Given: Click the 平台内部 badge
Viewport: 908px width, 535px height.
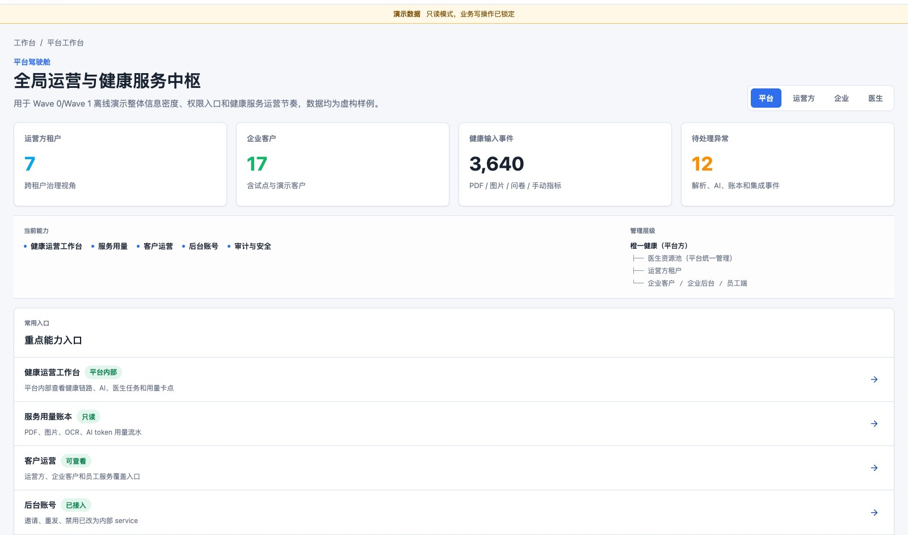Looking at the screenshot, I should [103, 372].
